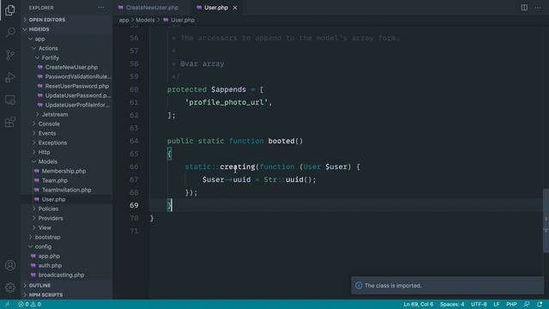The width and height of the screenshot is (549, 309).
Task: Click the feedback icon in status bar
Action: click(527, 304)
